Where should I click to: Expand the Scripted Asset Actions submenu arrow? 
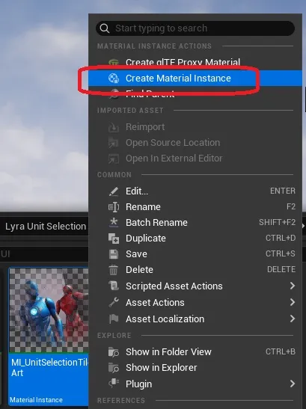point(293,286)
